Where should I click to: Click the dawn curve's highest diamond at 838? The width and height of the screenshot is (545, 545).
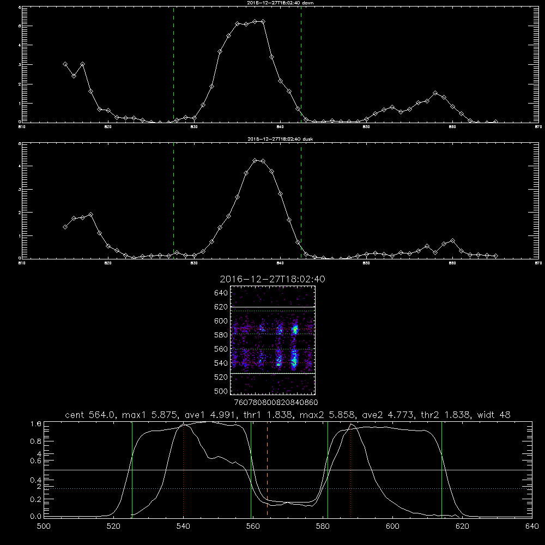coord(263,22)
